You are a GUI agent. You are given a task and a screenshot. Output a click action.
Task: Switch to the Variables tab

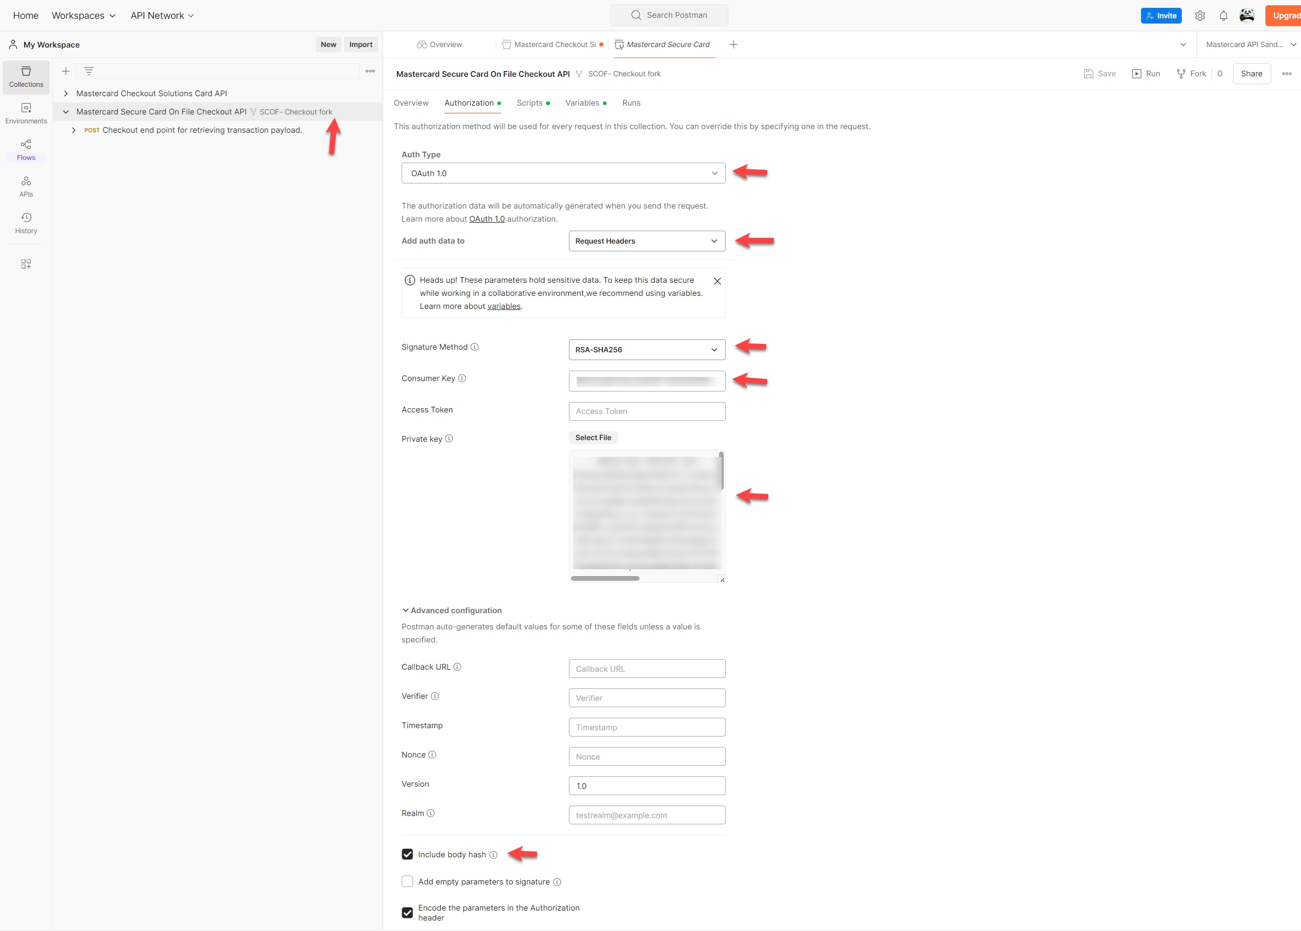click(x=586, y=103)
